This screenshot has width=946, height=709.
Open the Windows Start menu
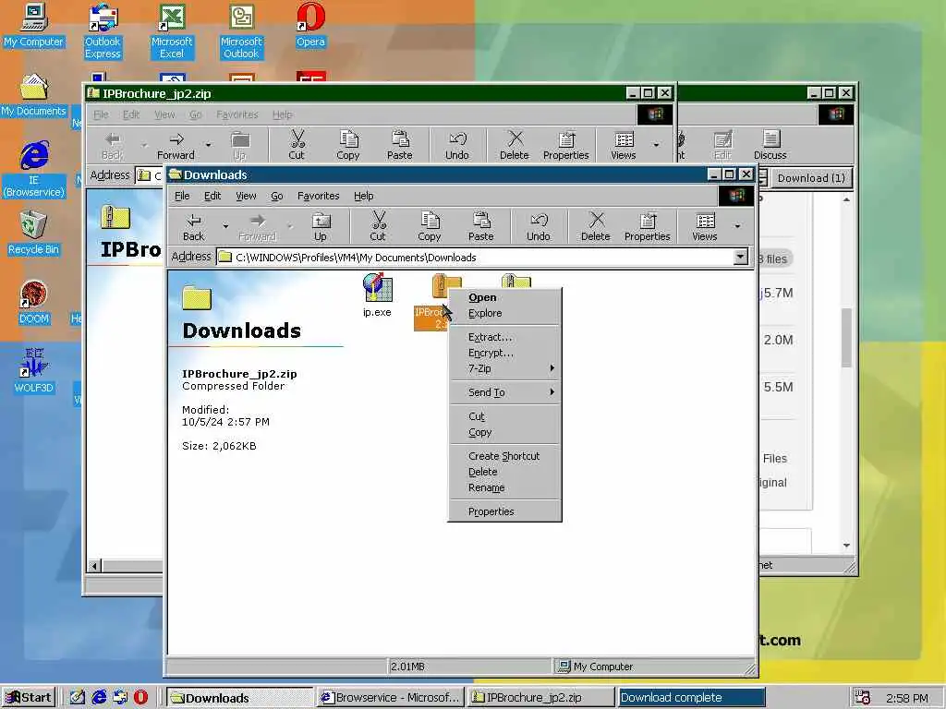[29, 698]
